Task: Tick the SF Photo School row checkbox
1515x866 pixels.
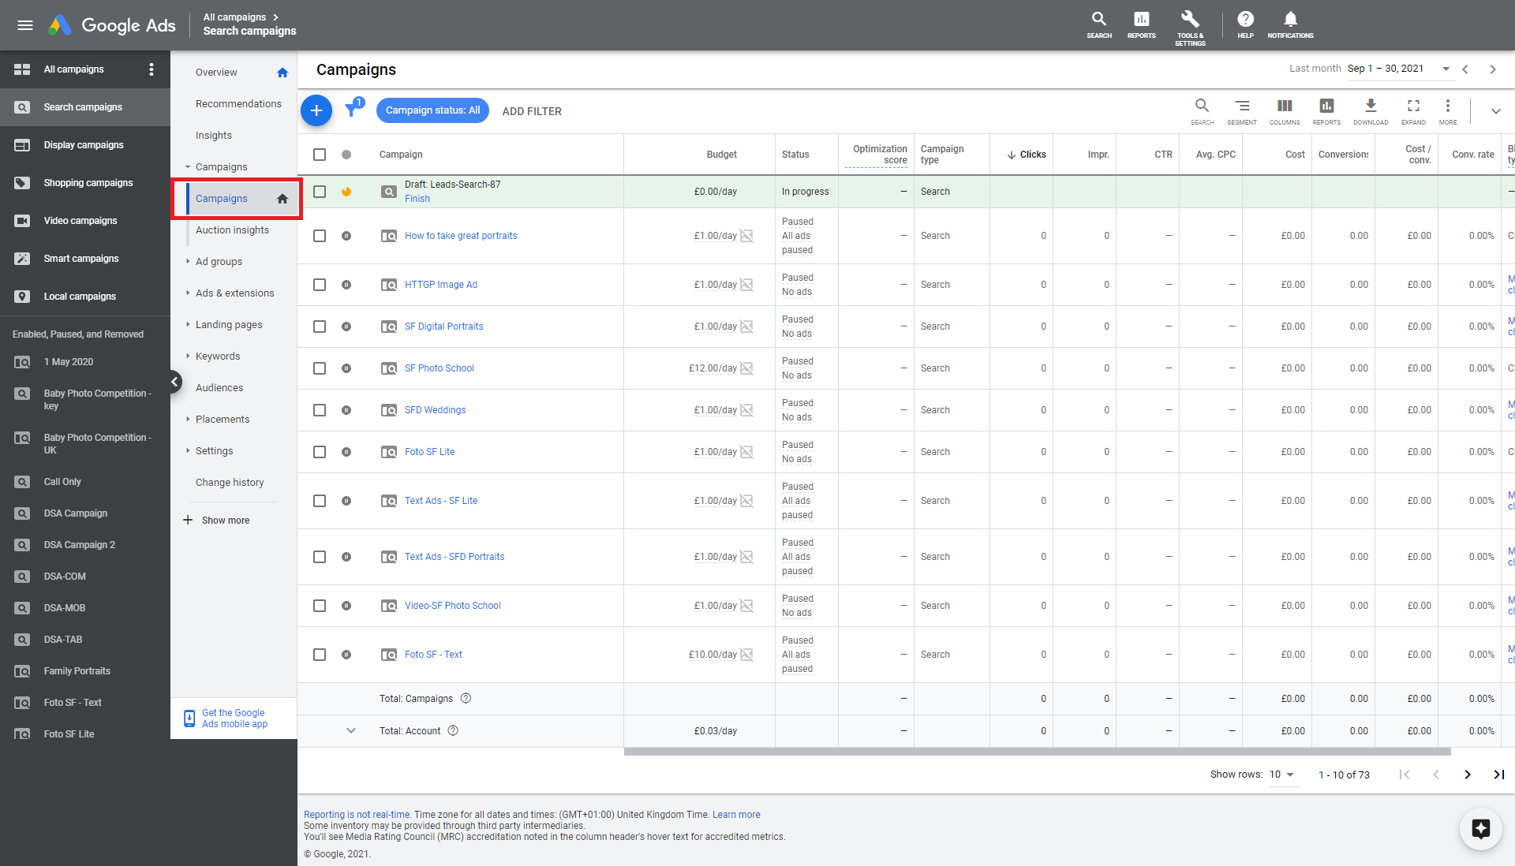Action: (x=320, y=368)
